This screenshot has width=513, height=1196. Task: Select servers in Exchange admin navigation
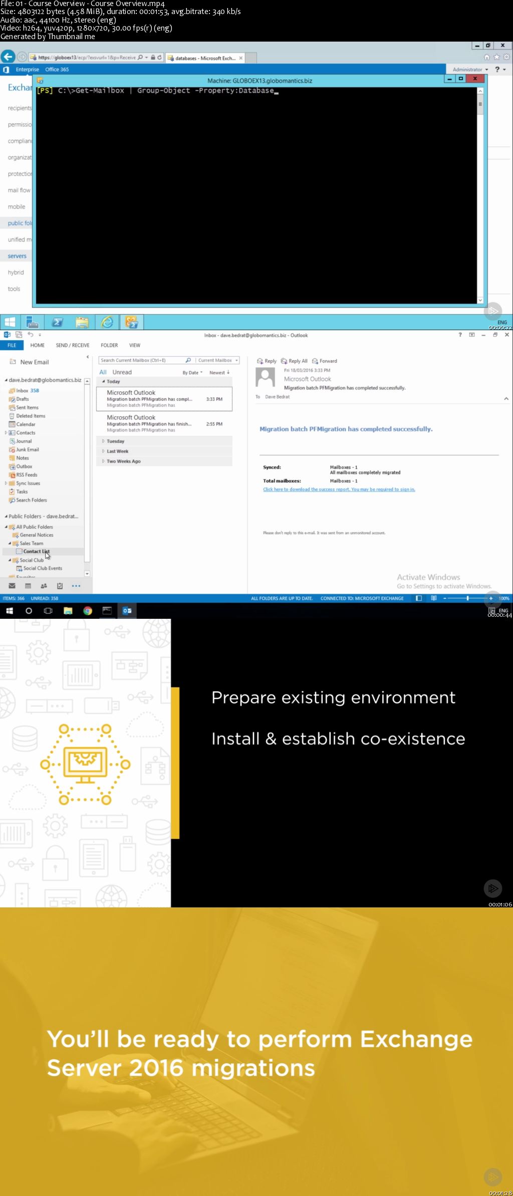point(17,256)
